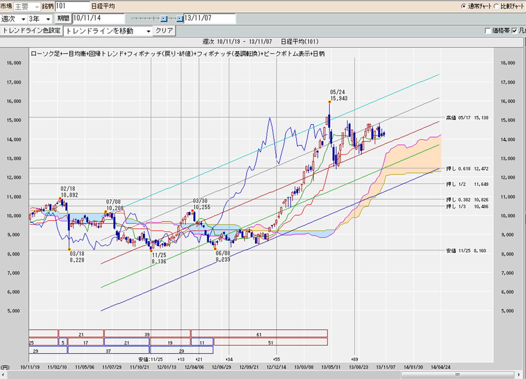Click the end date field 13/11/07
Image resolution: width=526 pixels, height=379 pixels.
209,18
